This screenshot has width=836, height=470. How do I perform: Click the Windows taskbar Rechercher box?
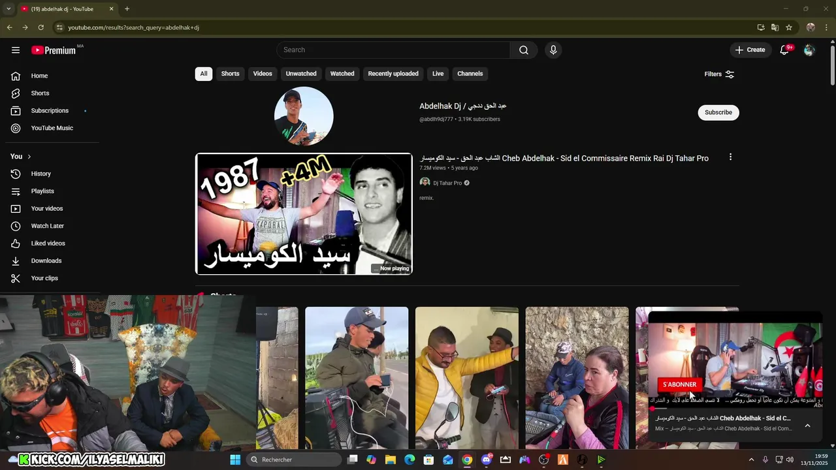[x=294, y=460]
